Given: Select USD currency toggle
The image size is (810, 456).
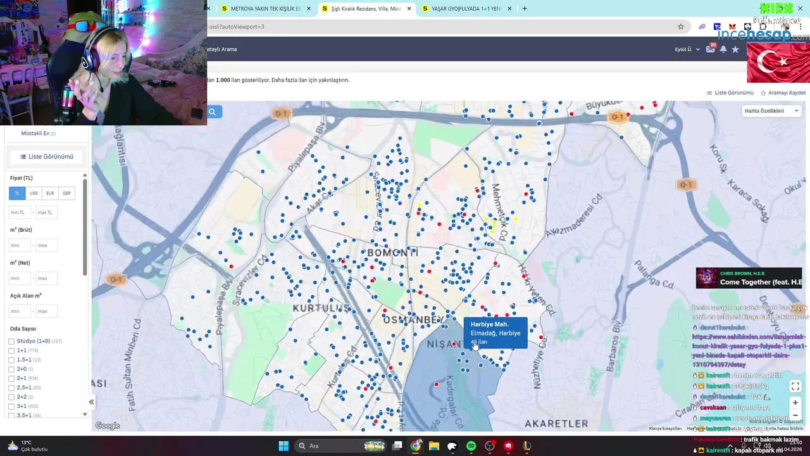Looking at the screenshot, I should point(34,193).
